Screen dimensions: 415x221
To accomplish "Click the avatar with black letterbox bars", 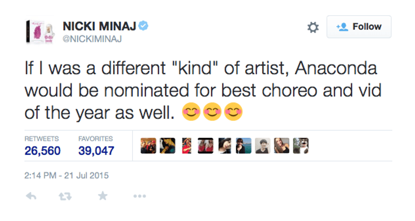I will pyautogui.click(x=205, y=146).
